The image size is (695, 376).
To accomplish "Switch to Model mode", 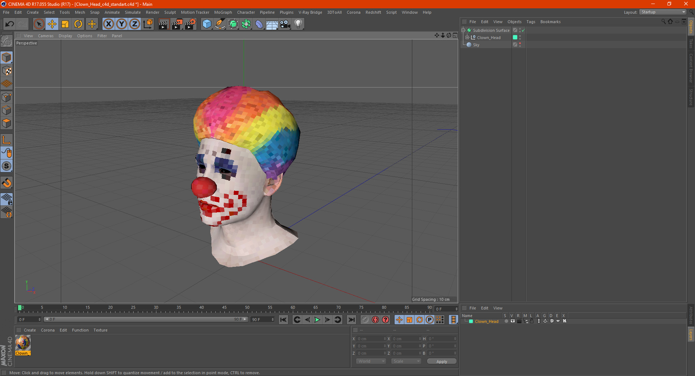I will [7, 57].
